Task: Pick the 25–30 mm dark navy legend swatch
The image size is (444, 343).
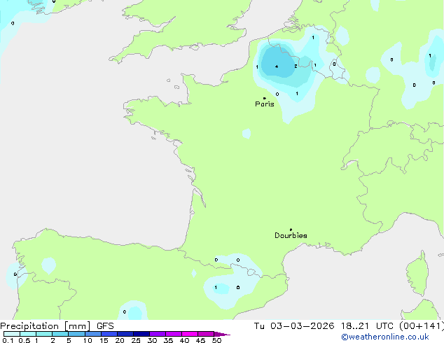Action: [141, 334]
